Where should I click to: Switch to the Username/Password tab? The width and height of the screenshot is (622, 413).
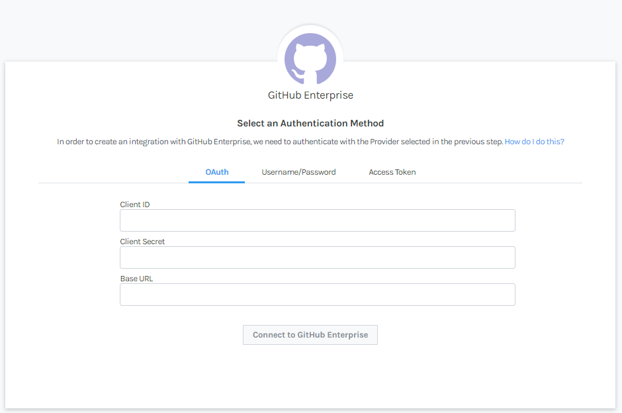tap(298, 172)
